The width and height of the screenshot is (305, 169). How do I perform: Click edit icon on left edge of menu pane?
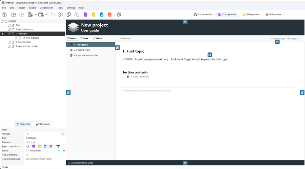pyautogui.click(x=68, y=92)
